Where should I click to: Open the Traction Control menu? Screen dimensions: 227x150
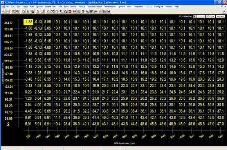click(95, 7)
